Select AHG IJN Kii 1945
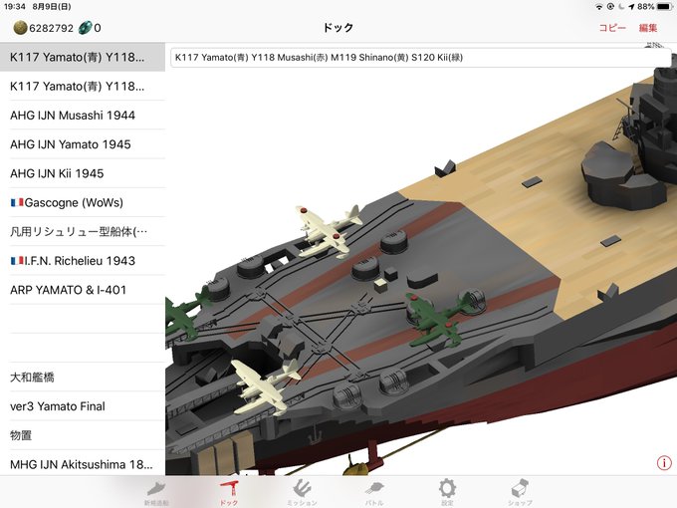The width and height of the screenshot is (677, 508). coord(83,173)
